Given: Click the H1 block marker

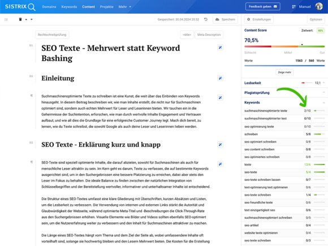Looking at the screenshot, I should pyautogui.click(x=31, y=45).
